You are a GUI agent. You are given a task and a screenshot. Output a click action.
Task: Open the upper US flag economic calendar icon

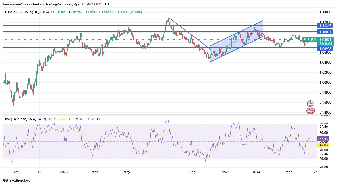[310, 103]
